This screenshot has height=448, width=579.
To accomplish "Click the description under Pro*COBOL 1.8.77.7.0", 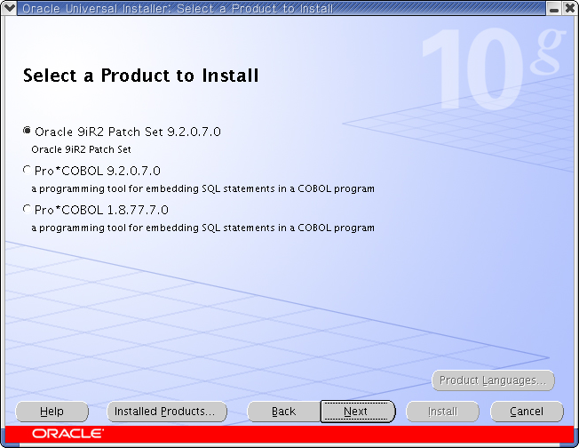I will tap(202, 228).
